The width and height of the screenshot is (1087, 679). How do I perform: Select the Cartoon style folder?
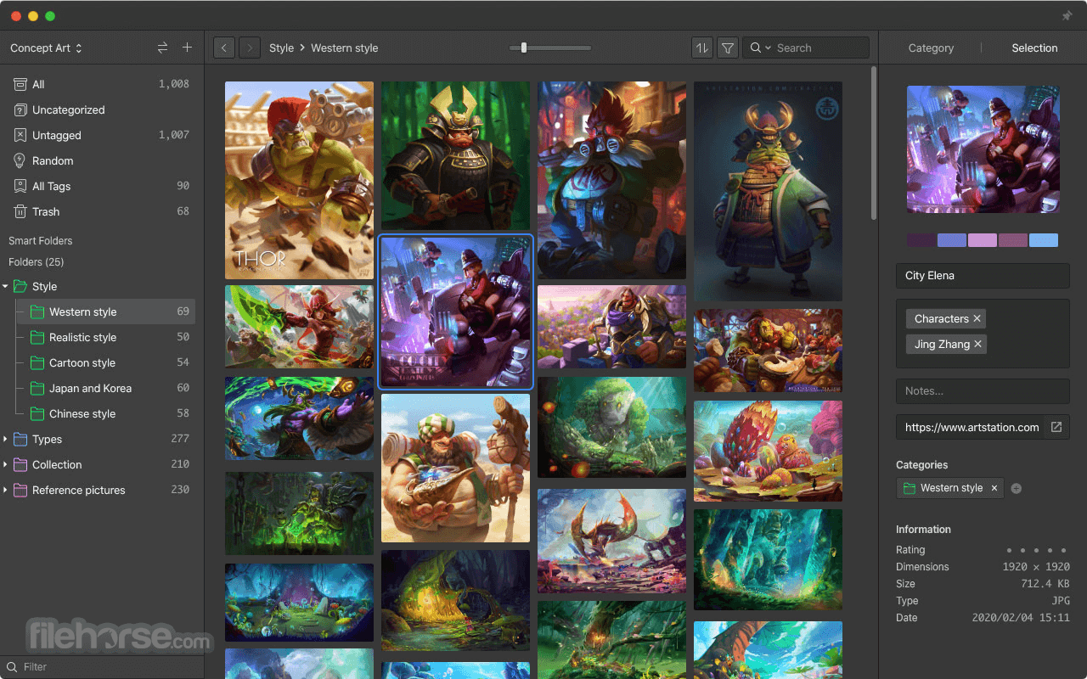point(106,362)
